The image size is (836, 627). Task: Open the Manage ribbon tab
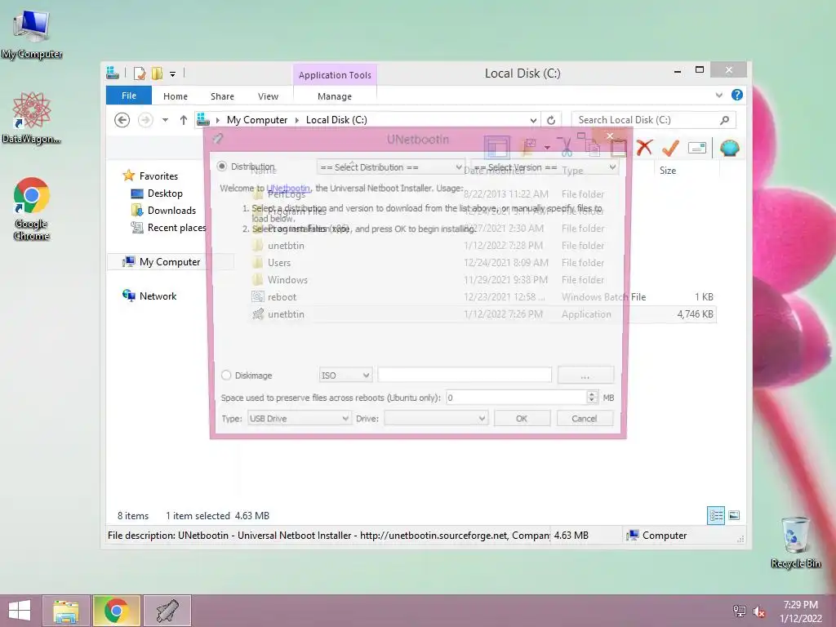click(335, 96)
